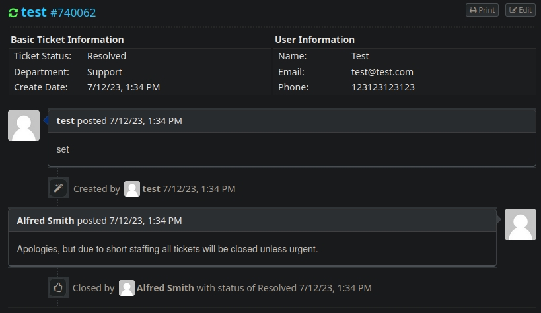Click the 'Support' department value
Image resolution: width=541 pixels, height=313 pixels.
click(104, 72)
